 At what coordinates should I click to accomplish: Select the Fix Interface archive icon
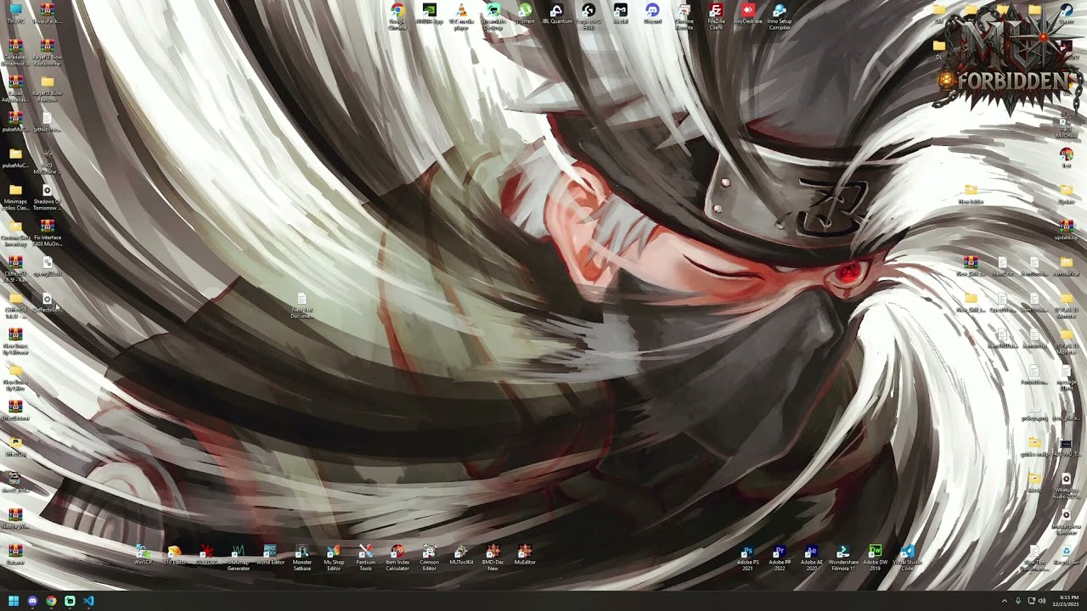47,233
